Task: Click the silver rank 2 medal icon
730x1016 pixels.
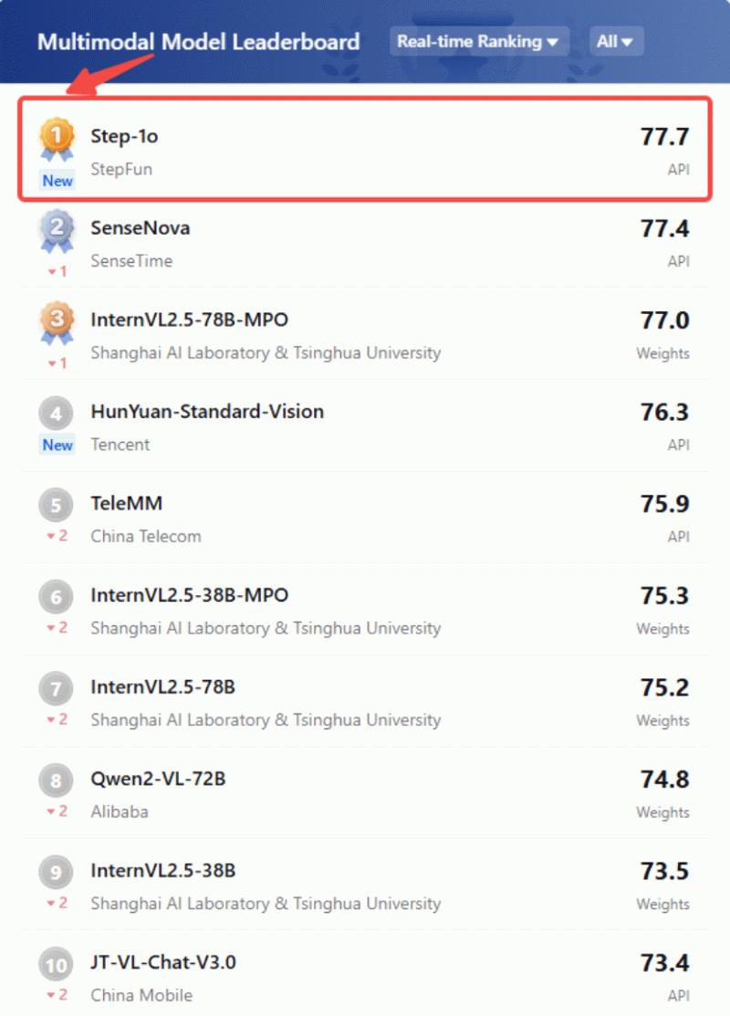Action: coord(57,231)
